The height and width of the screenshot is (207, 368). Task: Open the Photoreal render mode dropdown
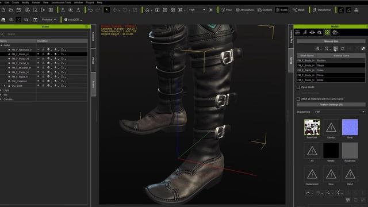pos(49,20)
